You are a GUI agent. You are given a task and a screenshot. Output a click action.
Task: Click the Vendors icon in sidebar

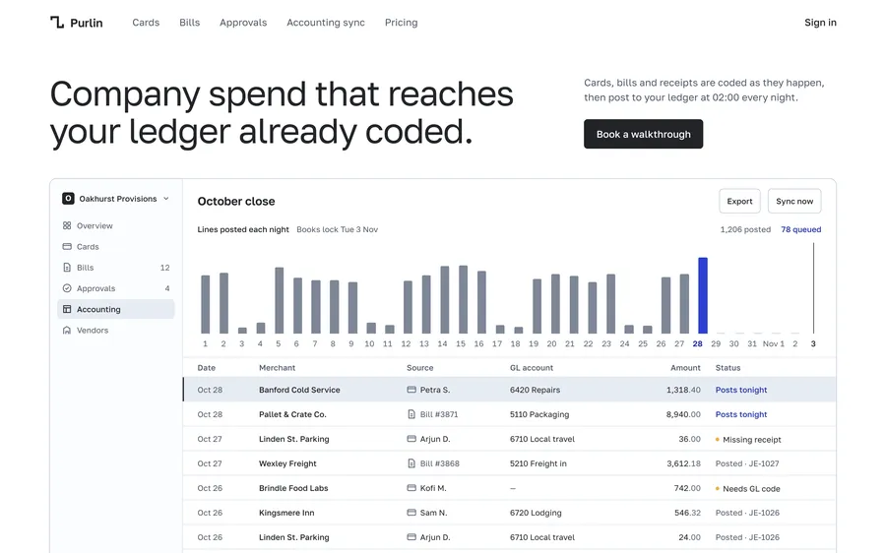coord(67,330)
